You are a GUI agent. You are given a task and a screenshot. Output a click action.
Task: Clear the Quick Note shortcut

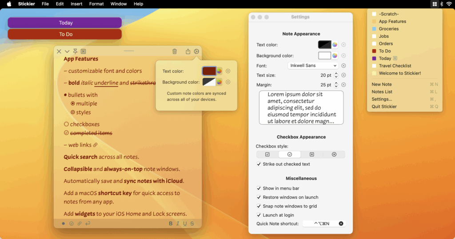click(x=341, y=223)
